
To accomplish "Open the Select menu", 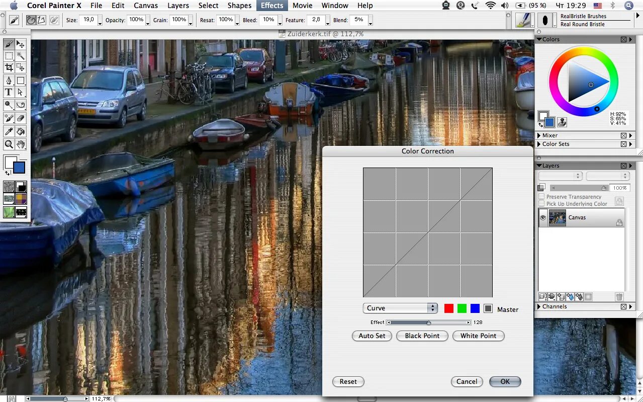I will tap(208, 6).
